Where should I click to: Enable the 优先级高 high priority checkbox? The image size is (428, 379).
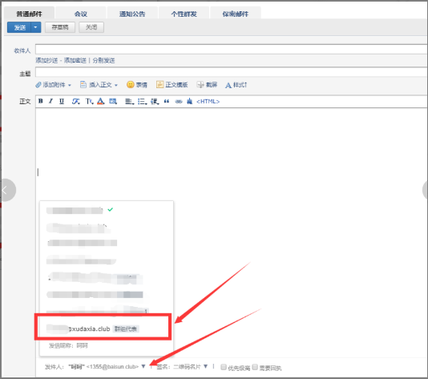coord(224,367)
